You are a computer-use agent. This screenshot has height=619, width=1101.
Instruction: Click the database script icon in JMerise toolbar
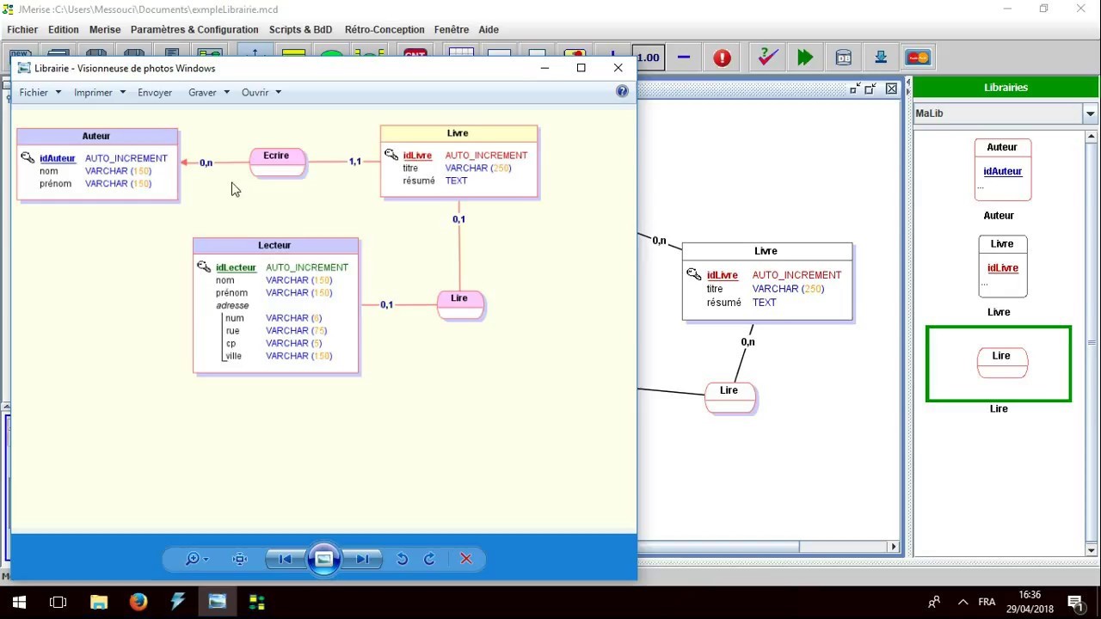[843, 58]
